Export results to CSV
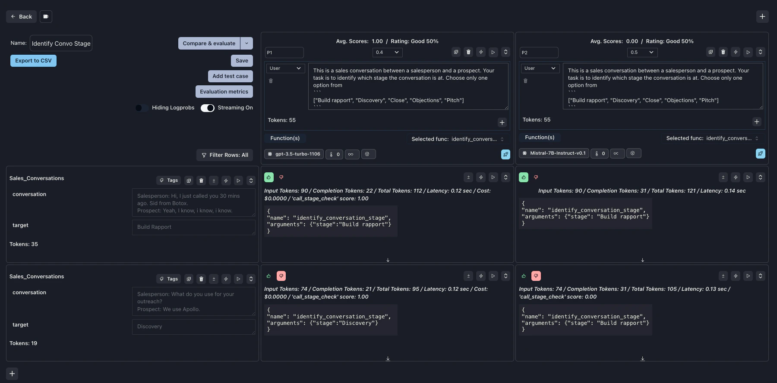 click(33, 61)
